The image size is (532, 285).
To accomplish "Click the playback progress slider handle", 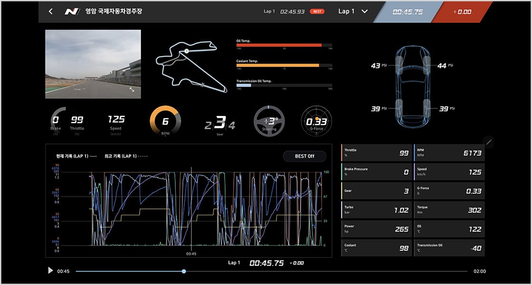I will tap(183, 271).
